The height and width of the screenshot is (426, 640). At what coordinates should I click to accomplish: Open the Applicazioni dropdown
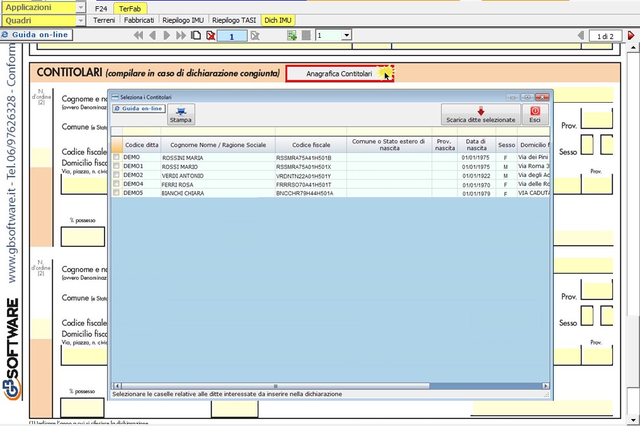tap(81, 8)
